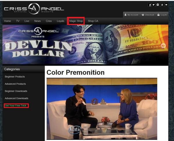Click the Get Your Free Trick link

tap(15, 105)
